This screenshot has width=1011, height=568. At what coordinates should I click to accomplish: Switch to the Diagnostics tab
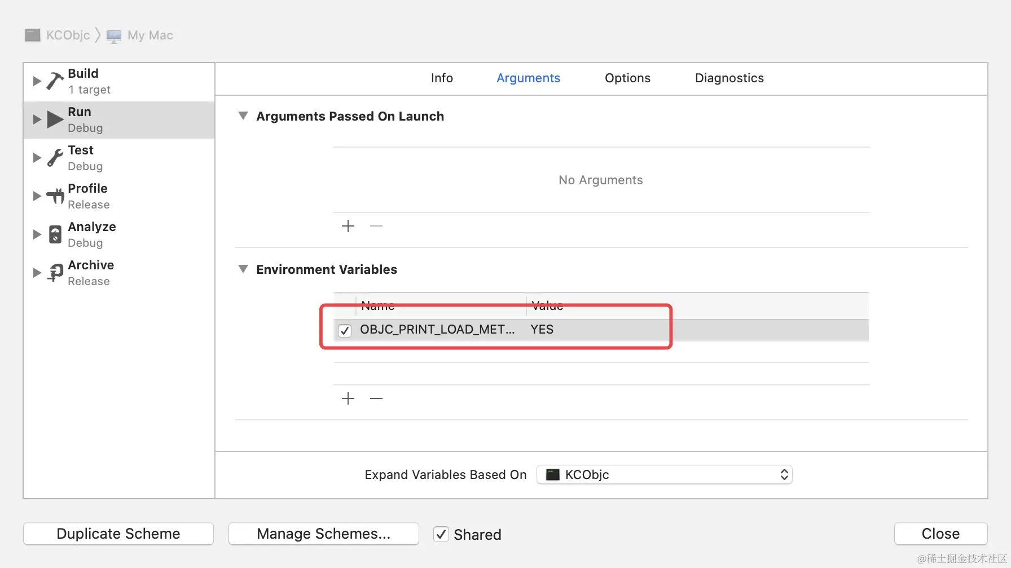(x=729, y=78)
